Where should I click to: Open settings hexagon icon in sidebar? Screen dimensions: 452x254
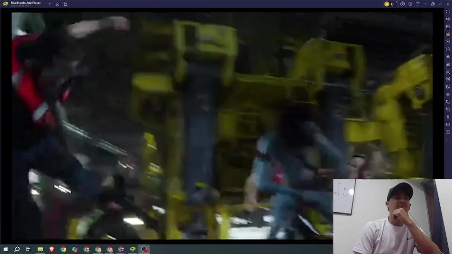point(448,124)
